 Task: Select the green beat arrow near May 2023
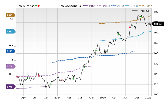27,78
